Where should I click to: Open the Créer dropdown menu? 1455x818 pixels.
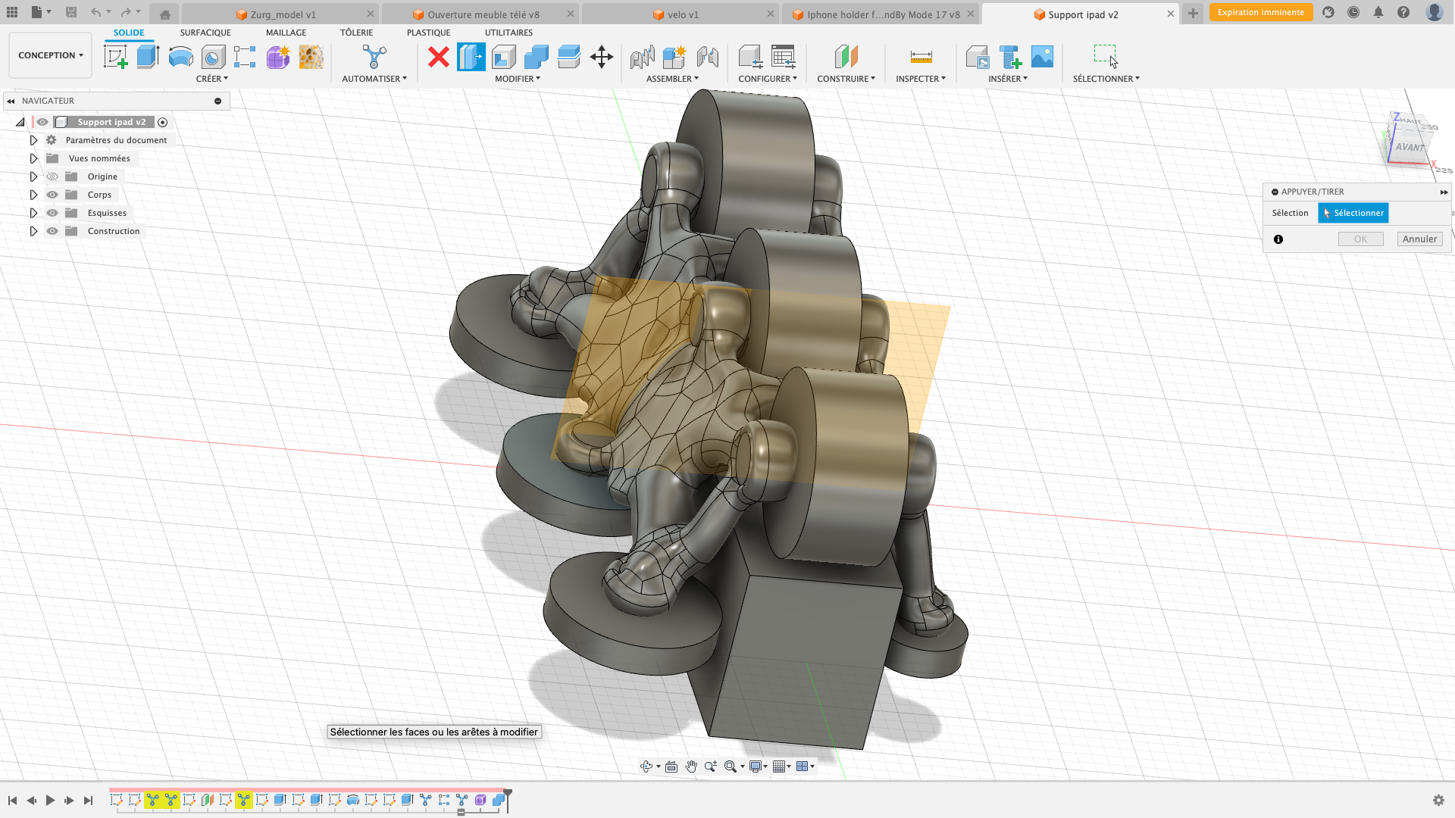[212, 78]
